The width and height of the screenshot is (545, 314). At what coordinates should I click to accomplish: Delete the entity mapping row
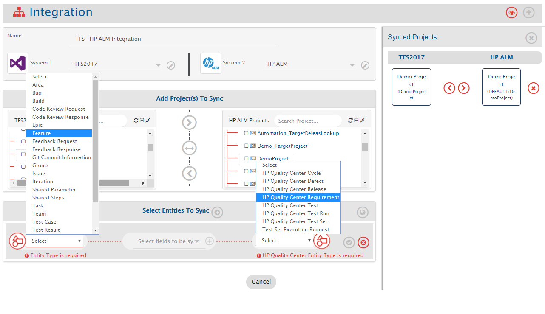tap(363, 242)
